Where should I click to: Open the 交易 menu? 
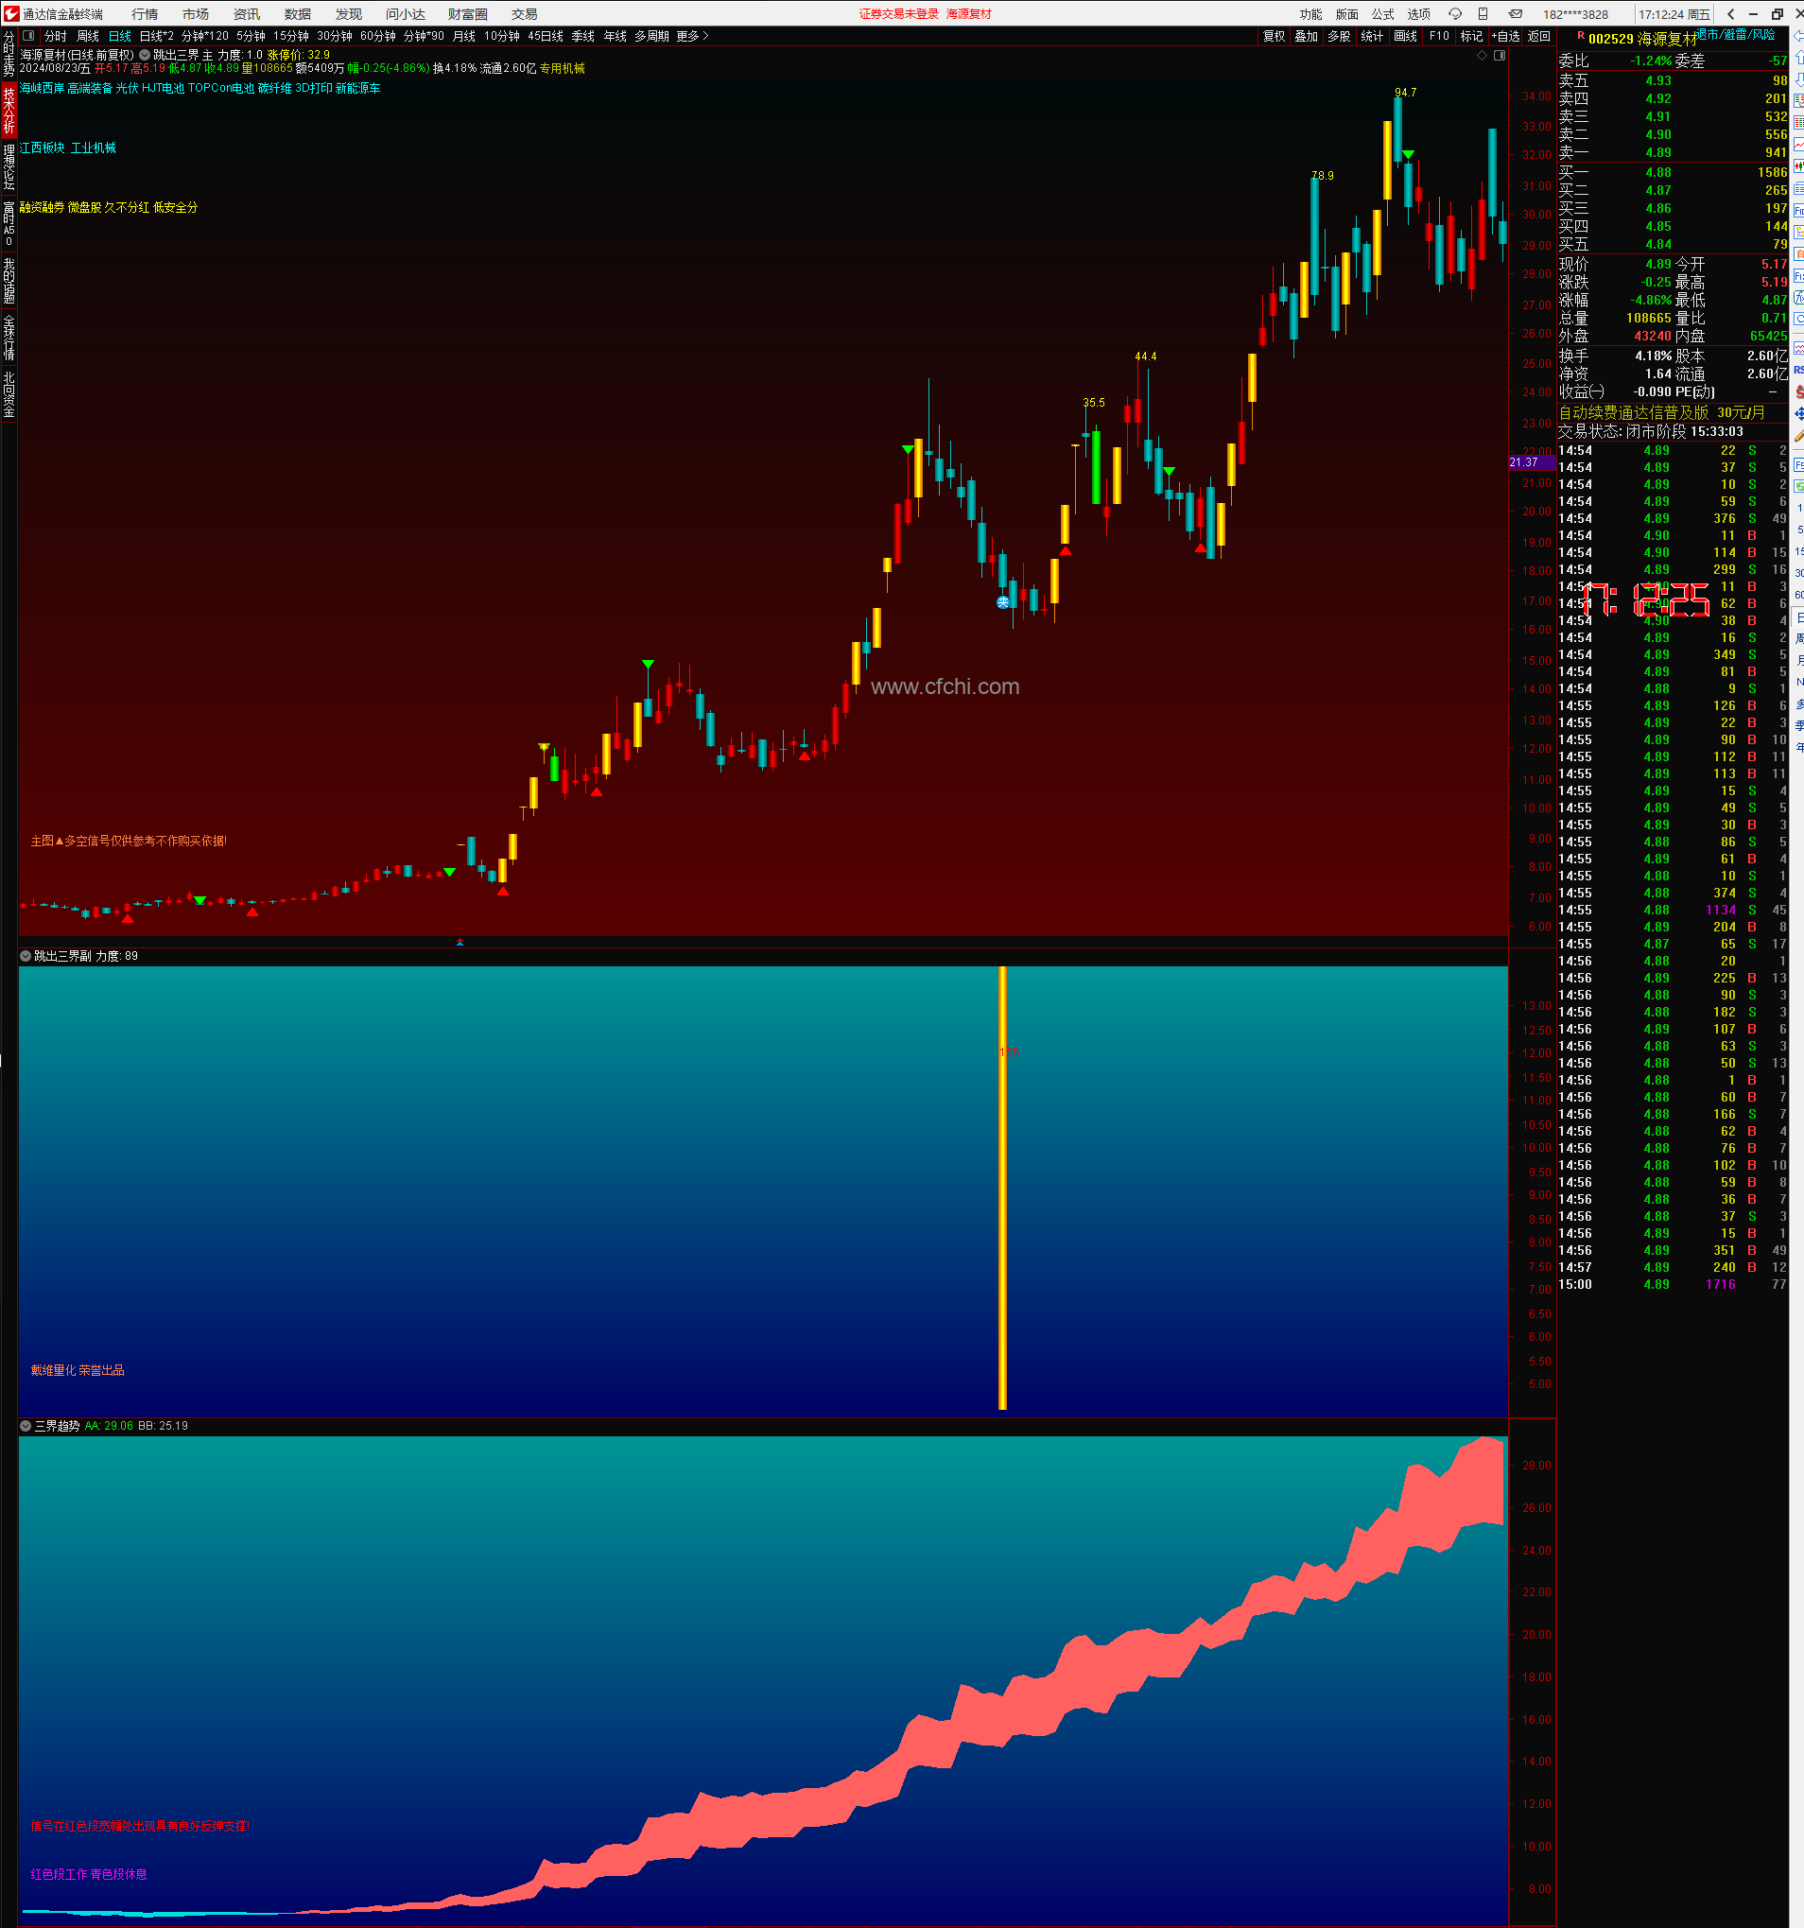(x=524, y=13)
